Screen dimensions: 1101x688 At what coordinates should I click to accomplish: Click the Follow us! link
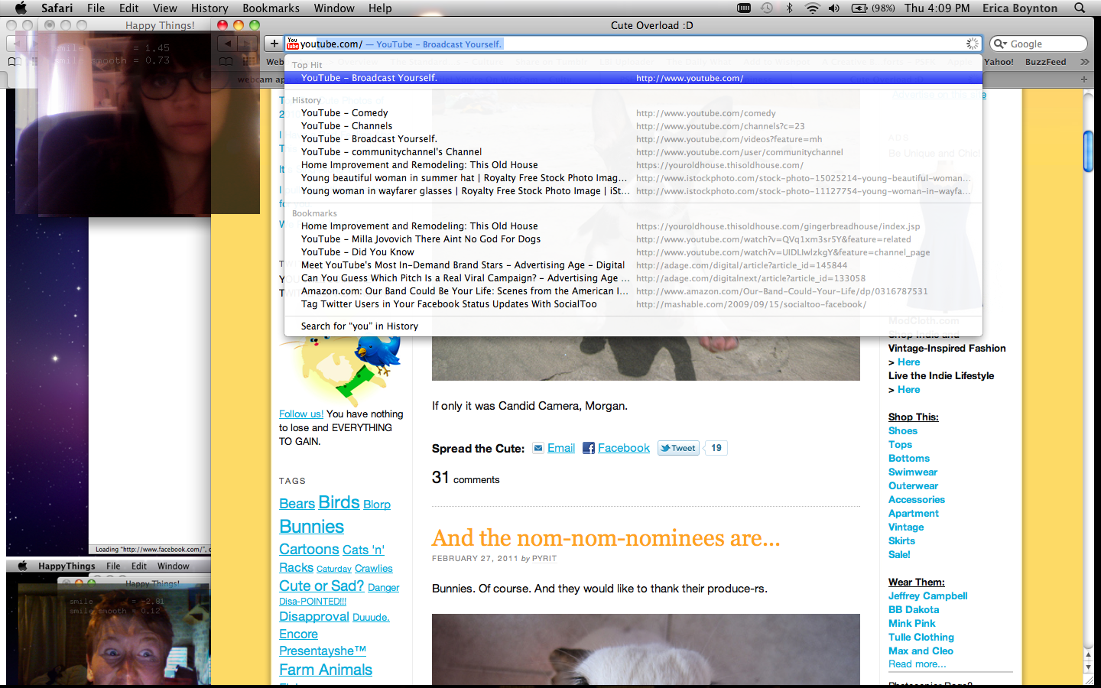click(x=301, y=414)
